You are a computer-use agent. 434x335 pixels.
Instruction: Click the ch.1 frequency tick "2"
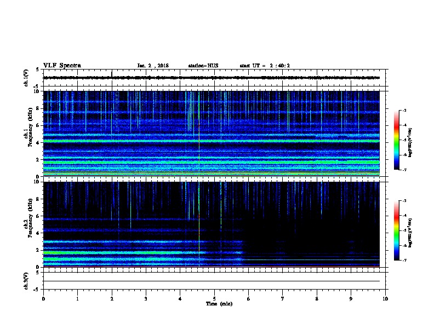coord(38,160)
